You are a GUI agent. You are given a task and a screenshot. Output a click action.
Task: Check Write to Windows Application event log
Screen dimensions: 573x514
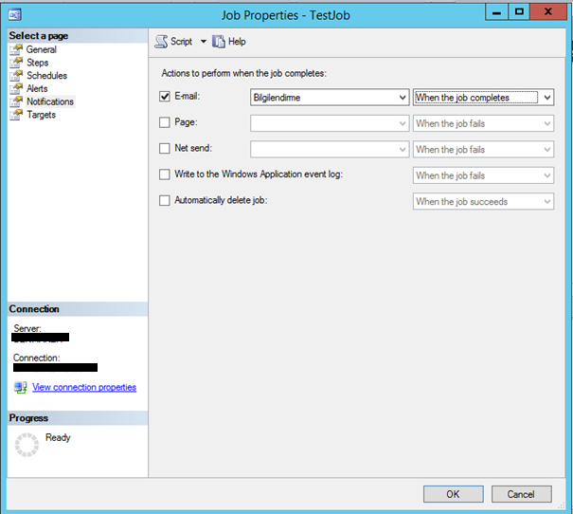[165, 175]
